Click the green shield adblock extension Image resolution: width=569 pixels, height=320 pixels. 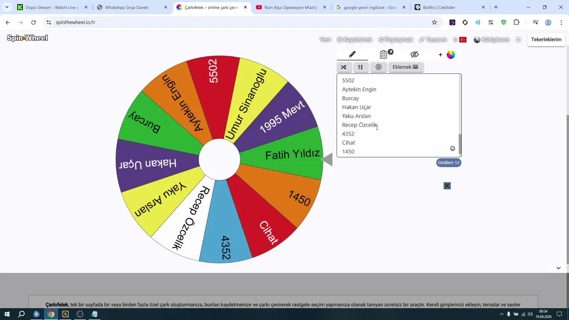tap(504, 22)
